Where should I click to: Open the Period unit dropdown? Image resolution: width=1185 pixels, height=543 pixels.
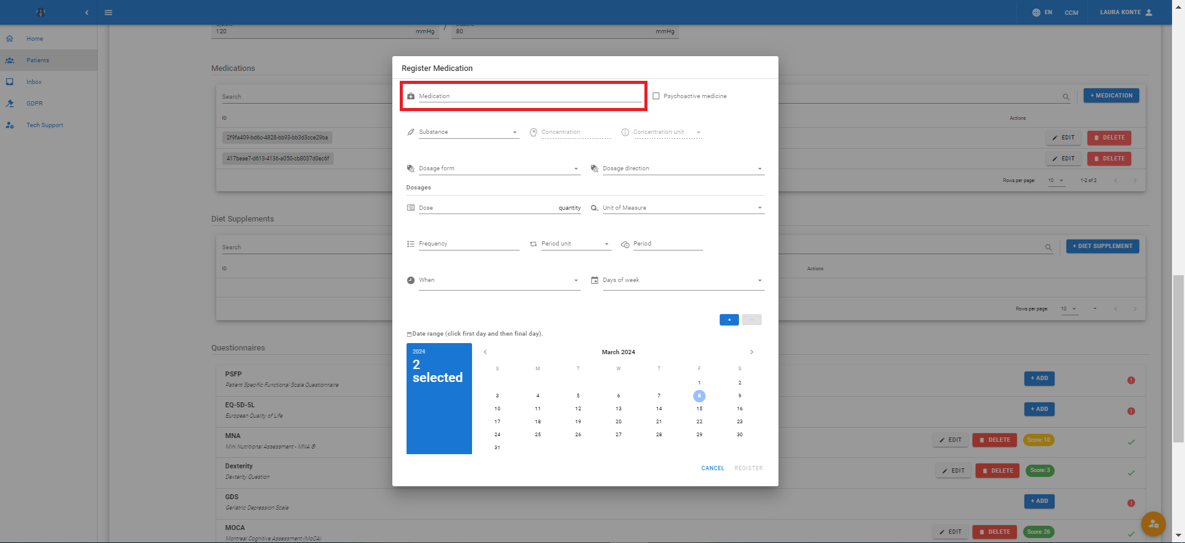(576, 244)
